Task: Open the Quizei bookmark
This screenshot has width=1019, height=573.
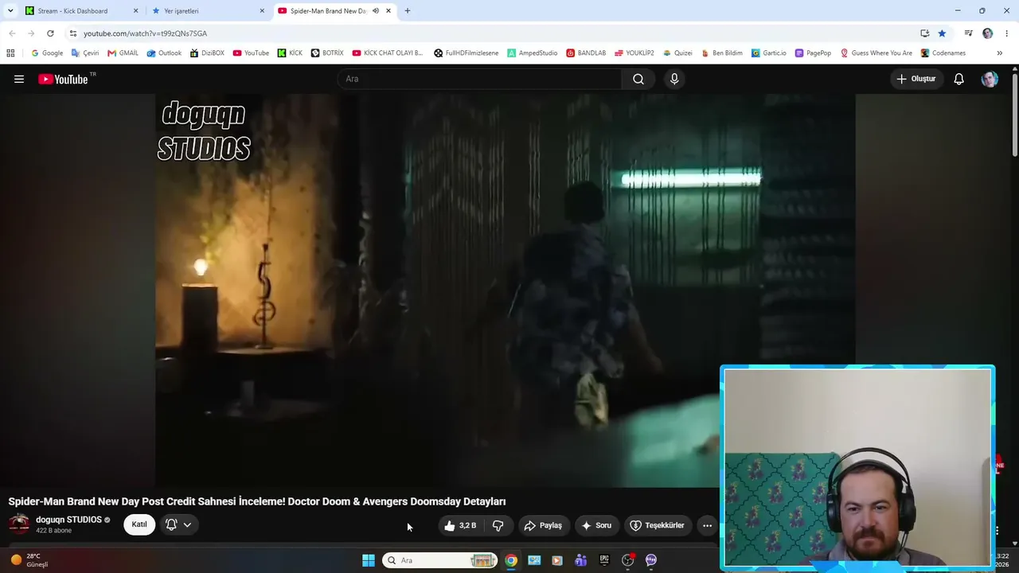Action: pos(677,53)
